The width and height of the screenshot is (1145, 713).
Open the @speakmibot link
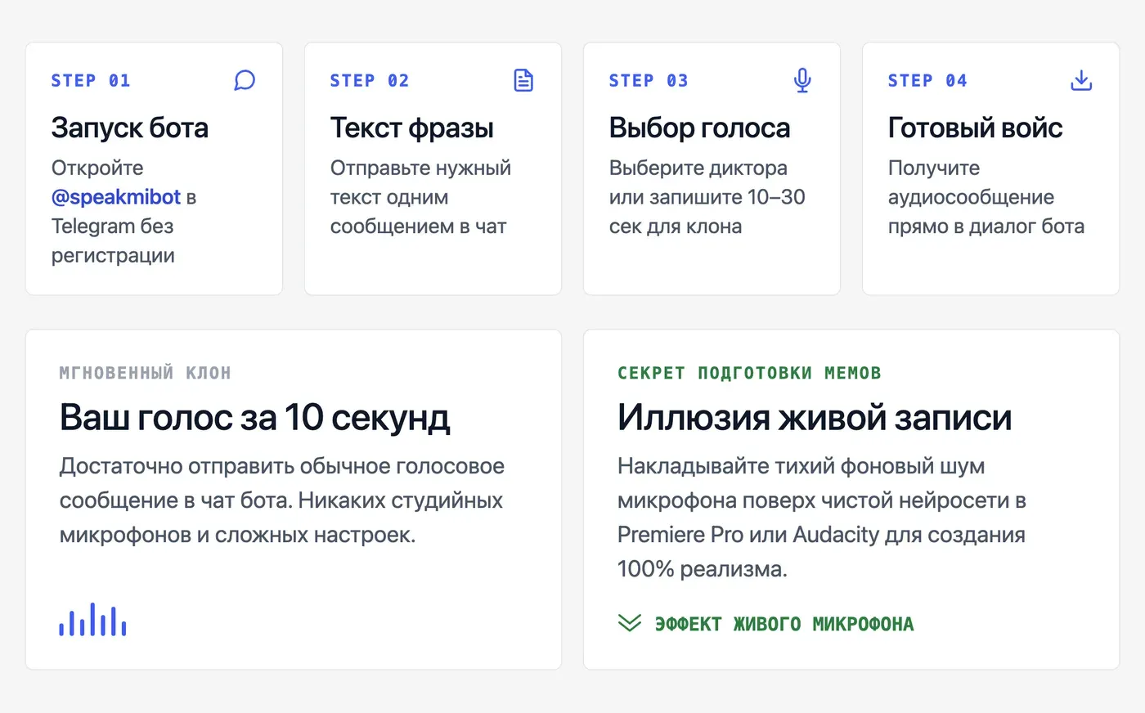click(x=116, y=197)
